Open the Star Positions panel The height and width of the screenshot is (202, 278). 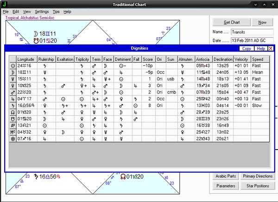coord(258,186)
